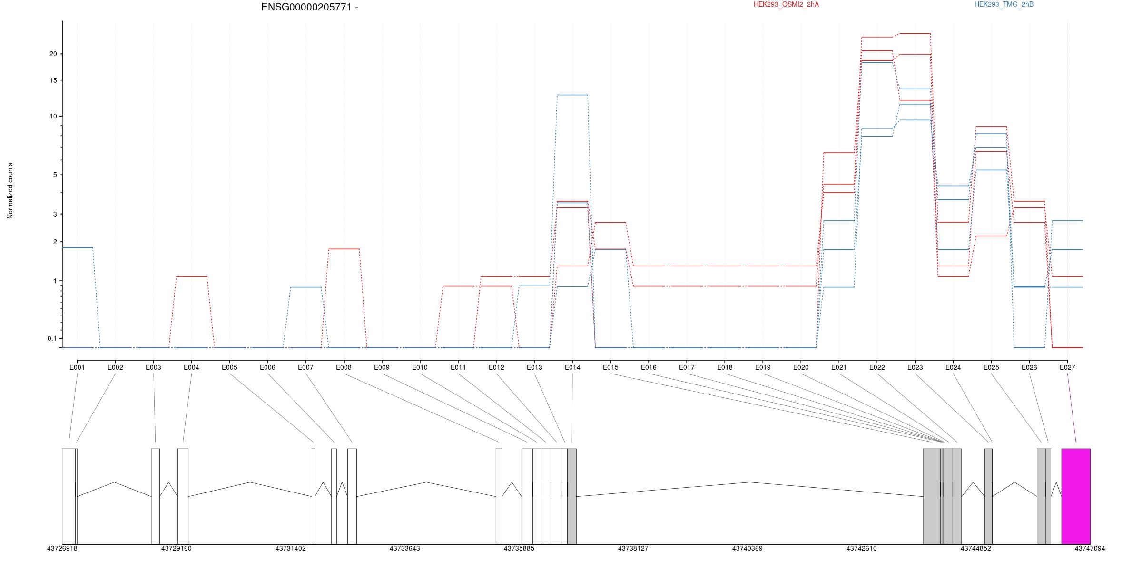
Task: Click genomic coordinate 43742610
Action: pos(861,548)
